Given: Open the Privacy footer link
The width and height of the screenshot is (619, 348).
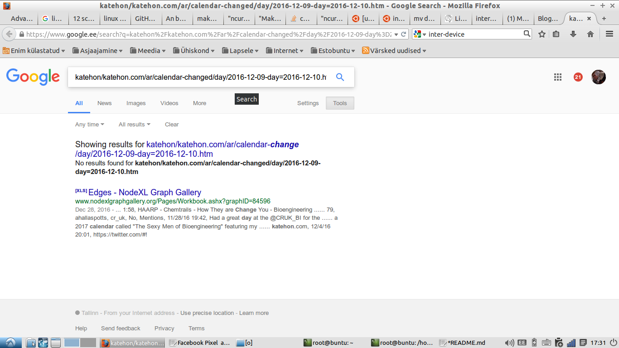Looking at the screenshot, I should click(x=164, y=329).
